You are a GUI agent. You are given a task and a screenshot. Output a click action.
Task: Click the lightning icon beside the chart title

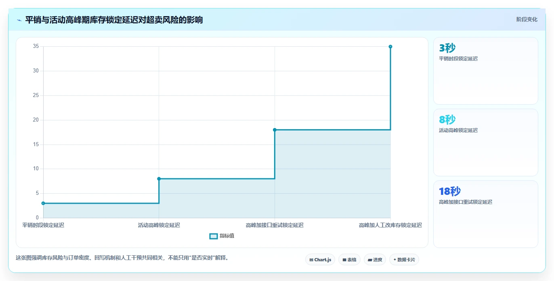coord(19,20)
